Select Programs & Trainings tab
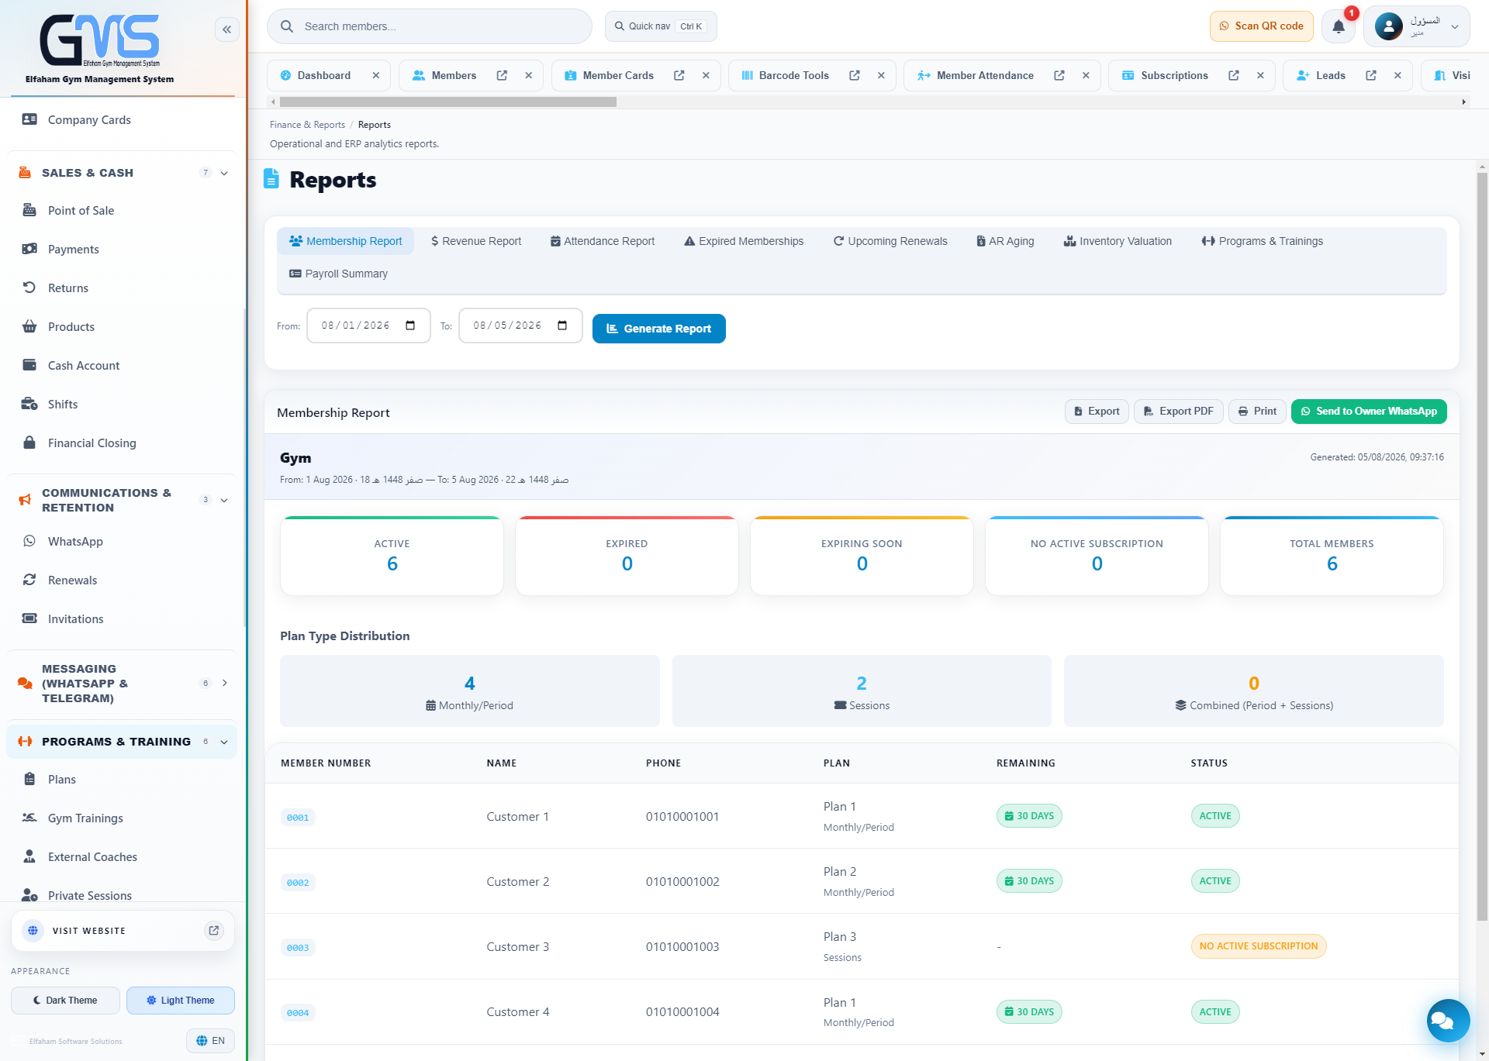The image size is (1489, 1061). pos(1263,241)
